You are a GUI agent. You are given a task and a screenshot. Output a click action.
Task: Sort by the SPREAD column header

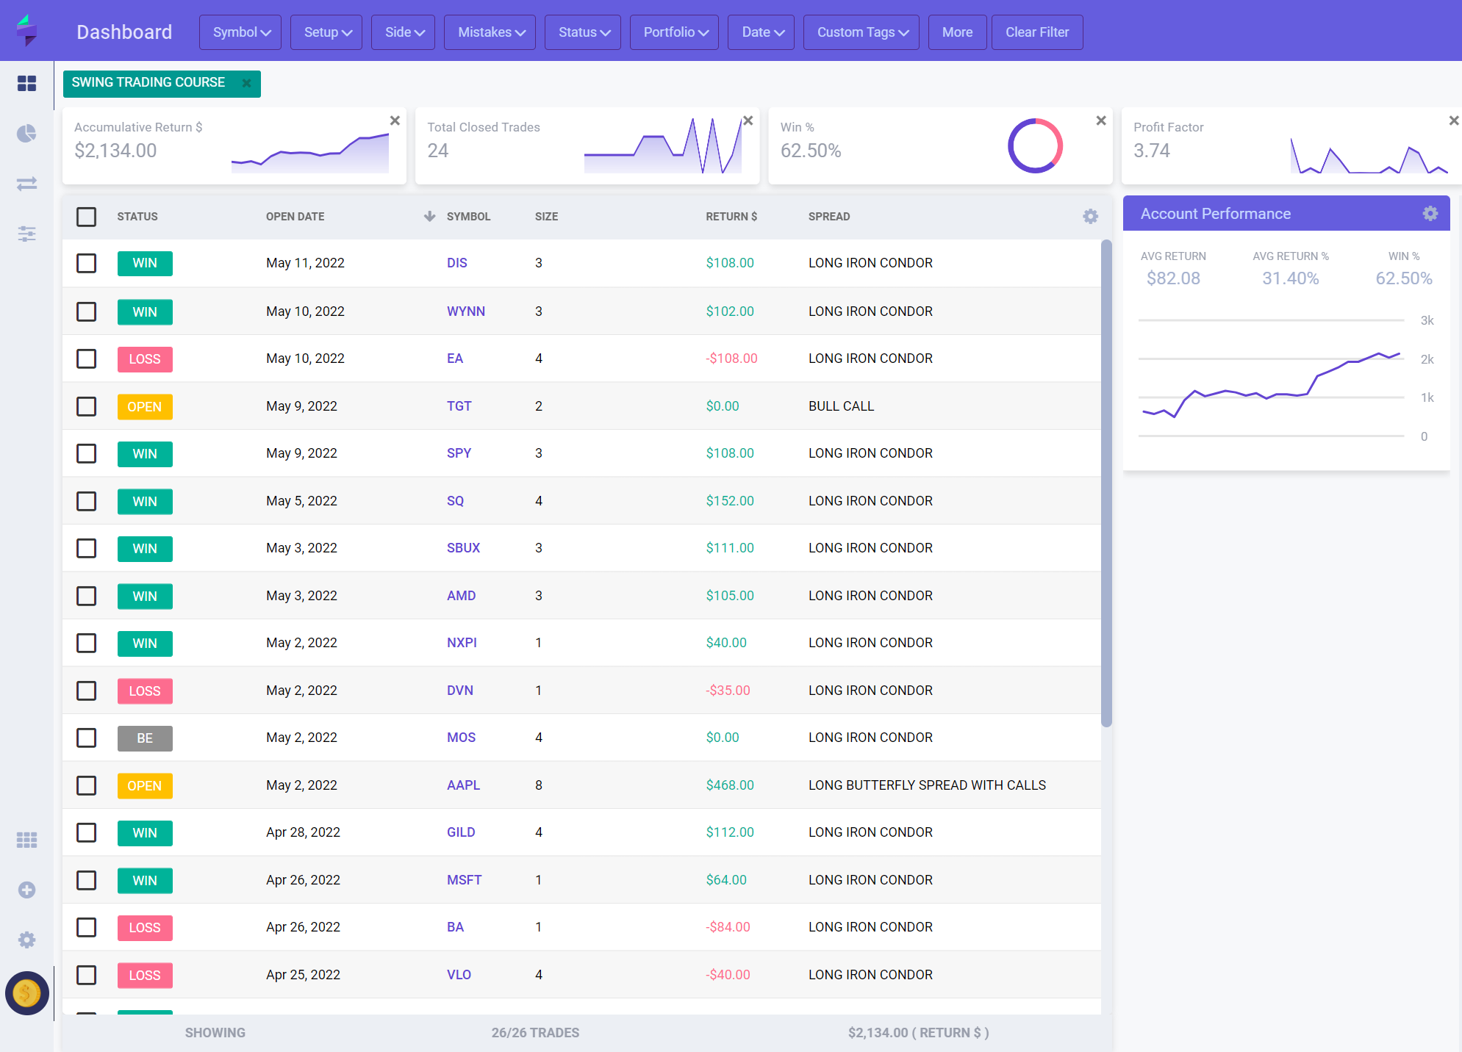tap(829, 217)
